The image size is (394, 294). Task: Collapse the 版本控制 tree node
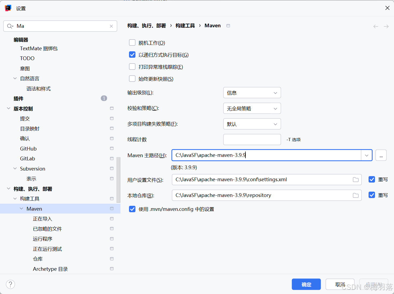pyautogui.click(x=9, y=108)
